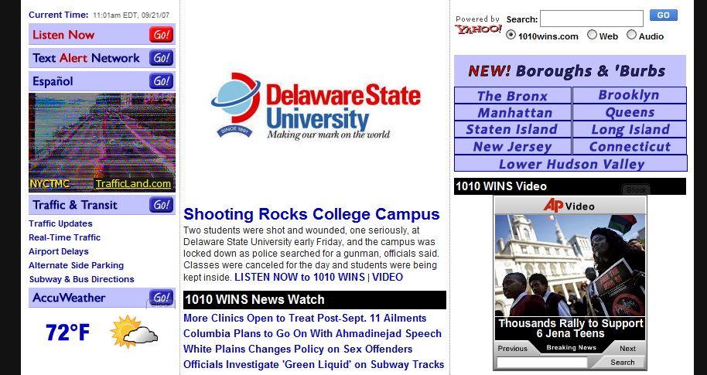The width and height of the screenshot is (707, 375).
Task: Select the 1010wins.com search radio option
Action: coord(511,35)
